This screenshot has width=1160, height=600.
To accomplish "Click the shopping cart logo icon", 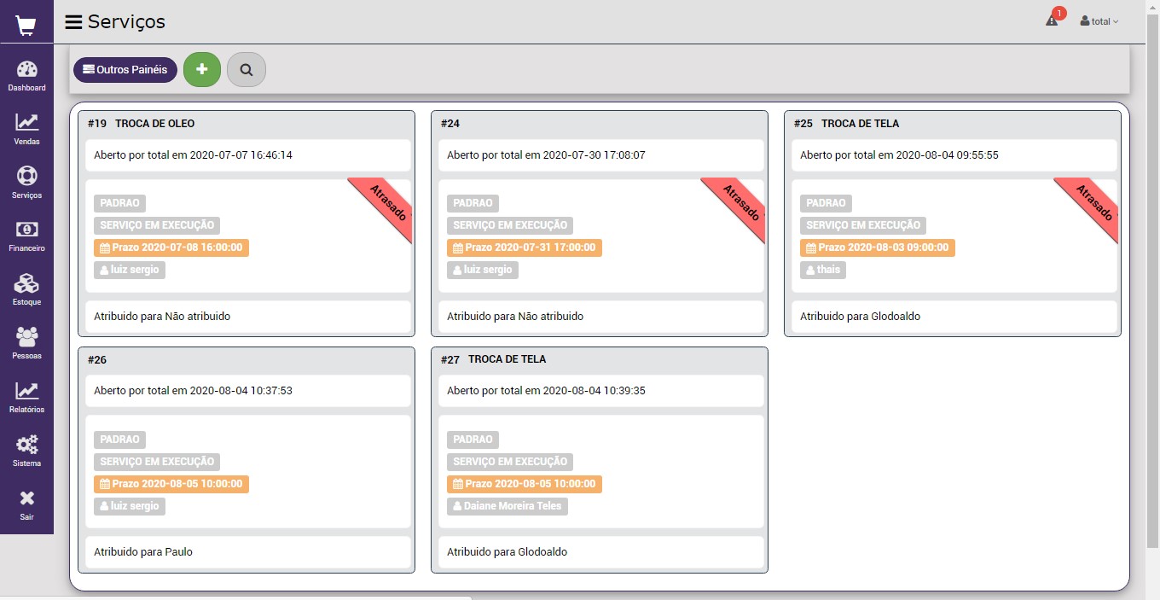I will pos(26,26).
